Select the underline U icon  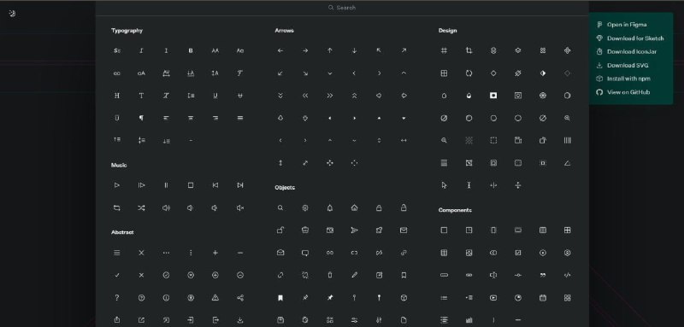pos(215,96)
